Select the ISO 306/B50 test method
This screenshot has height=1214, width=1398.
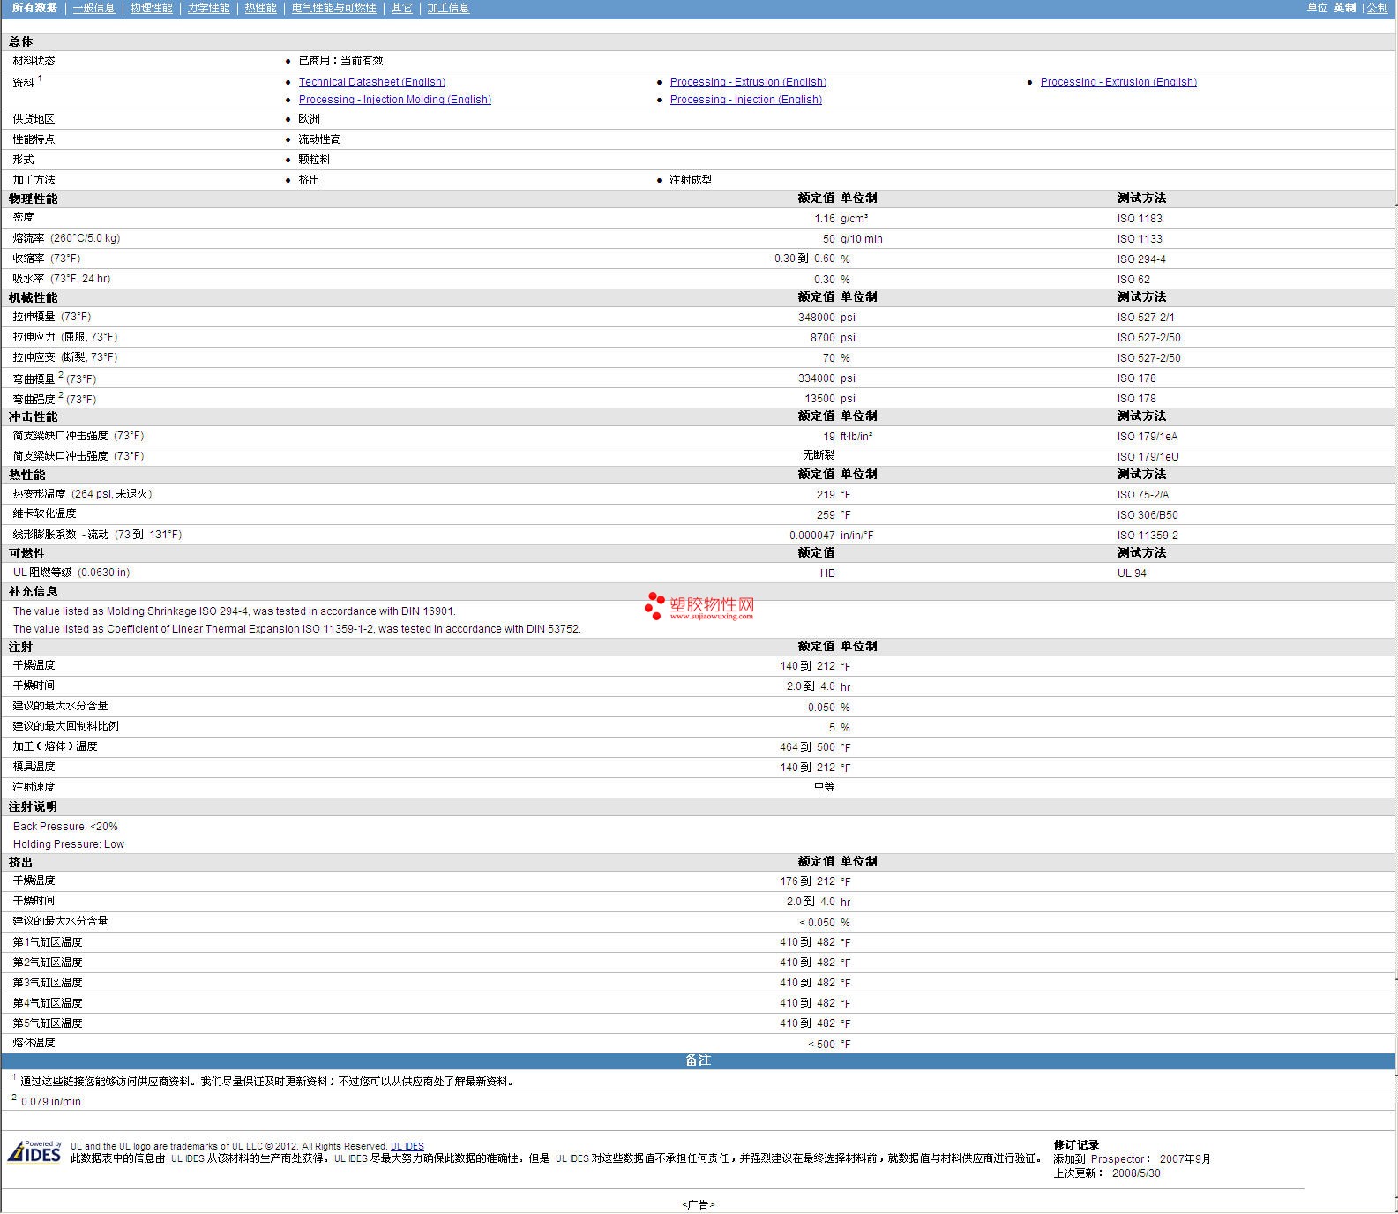click(1148, 515)
